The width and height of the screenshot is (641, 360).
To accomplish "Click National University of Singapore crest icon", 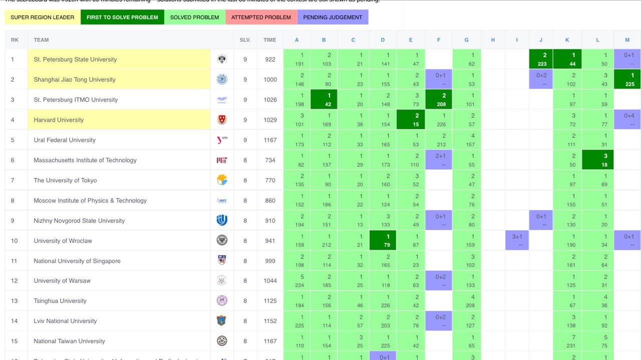I will [222, 260].
